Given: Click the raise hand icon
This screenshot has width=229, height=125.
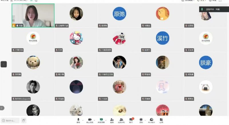Looking at the screenshot, I should coord(23,120).
